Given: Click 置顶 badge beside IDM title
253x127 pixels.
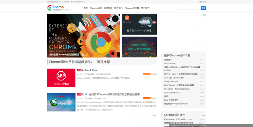Looking at the screenshot, I should click(x=79, y=94).
